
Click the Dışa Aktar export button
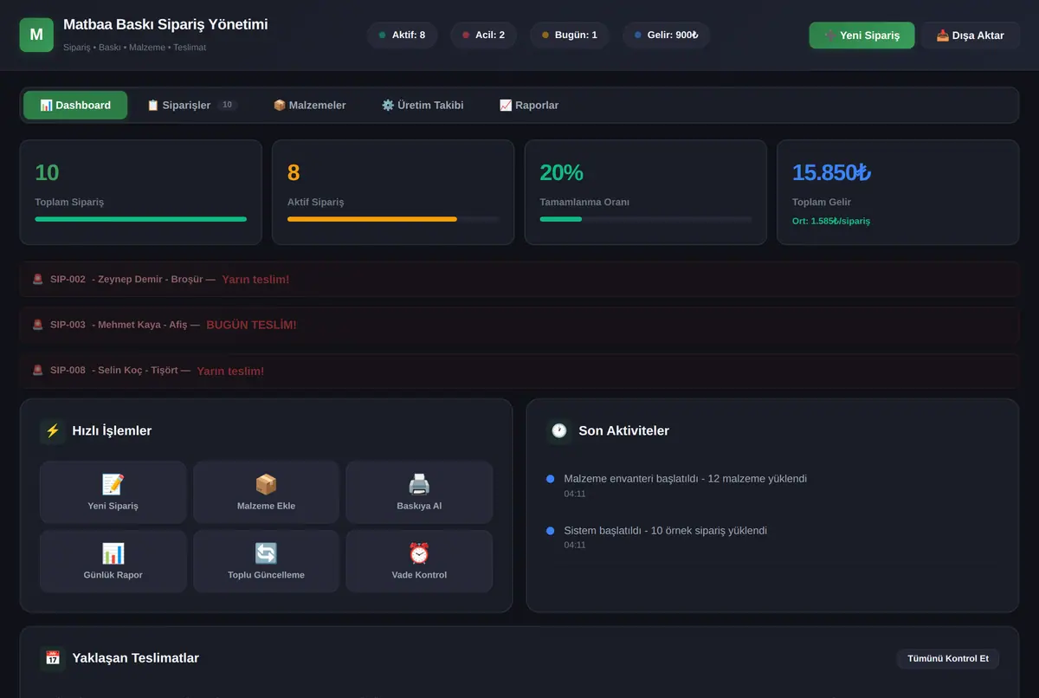pos(970,36)
